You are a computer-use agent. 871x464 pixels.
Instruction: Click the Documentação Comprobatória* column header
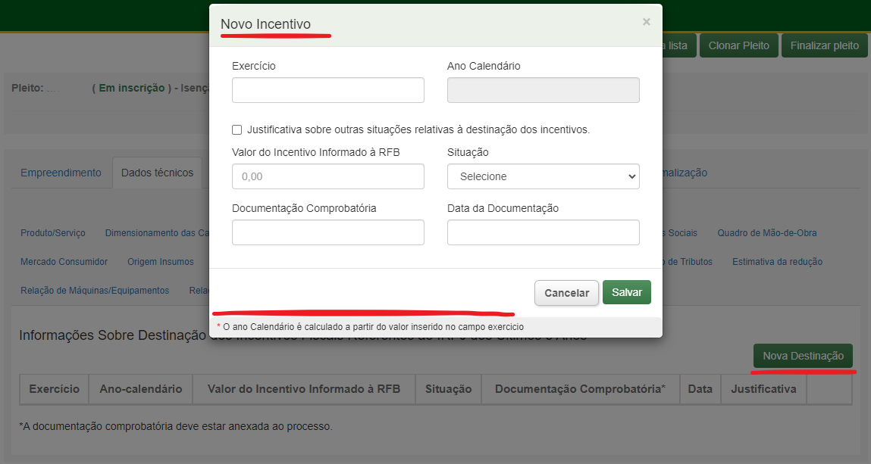coord(580,389)
